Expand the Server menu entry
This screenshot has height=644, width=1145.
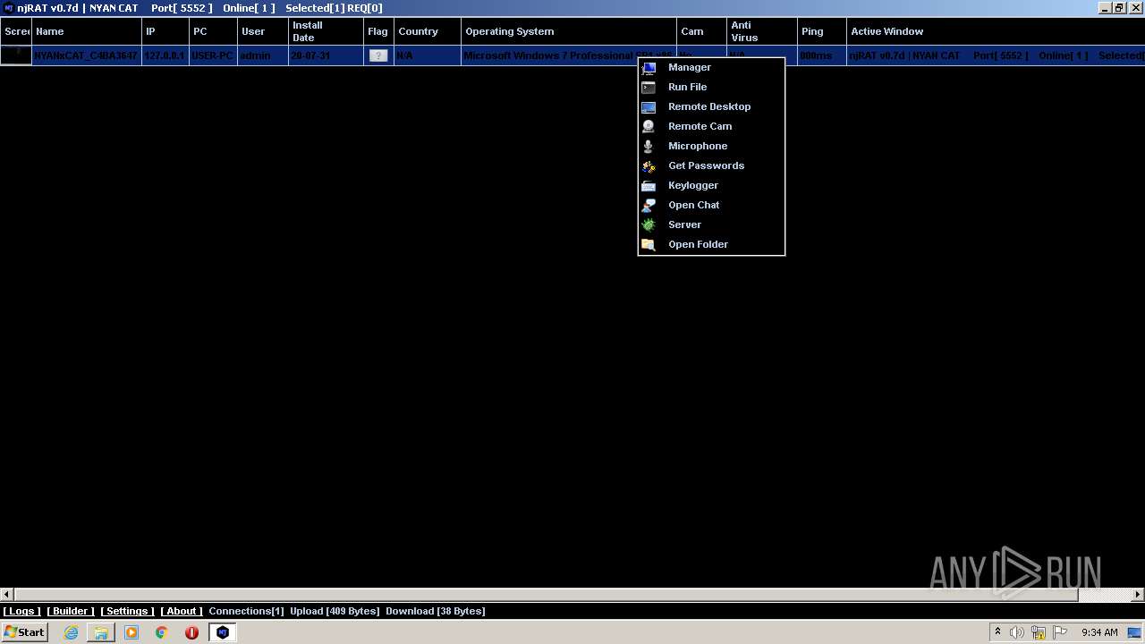click(x=711, y=225)
